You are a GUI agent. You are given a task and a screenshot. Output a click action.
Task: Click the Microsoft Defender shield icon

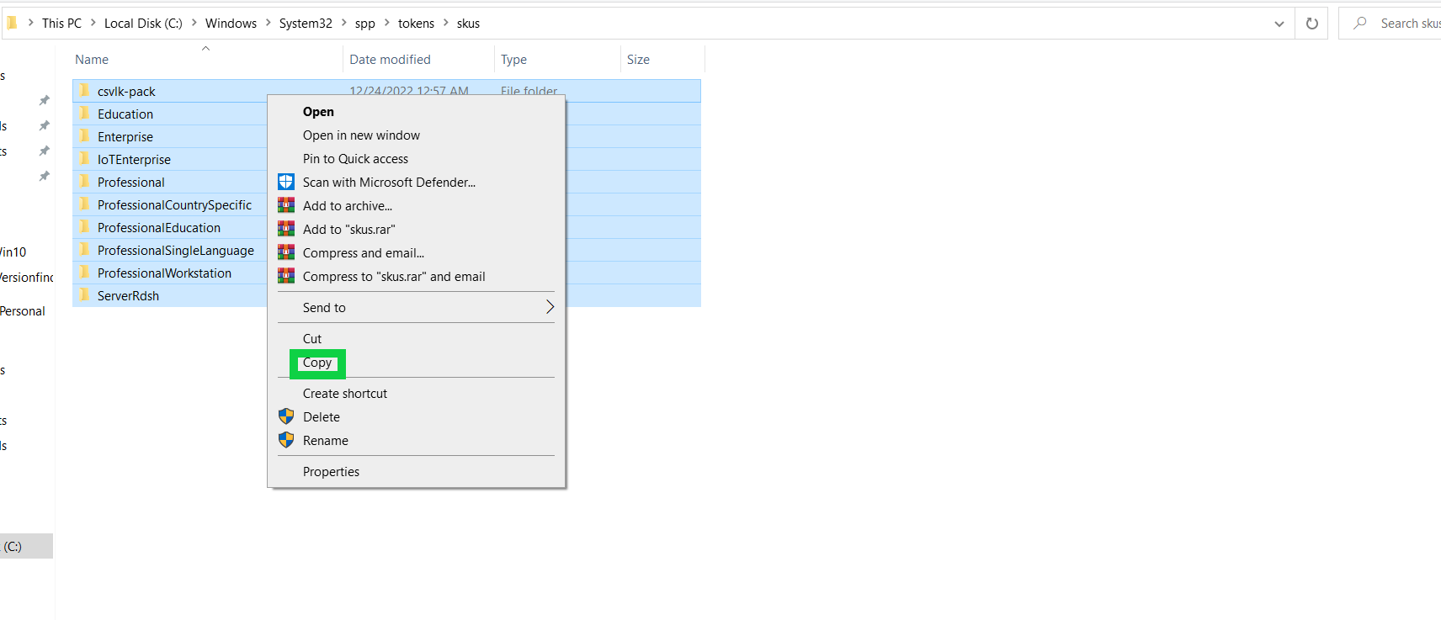pos(286,183)
